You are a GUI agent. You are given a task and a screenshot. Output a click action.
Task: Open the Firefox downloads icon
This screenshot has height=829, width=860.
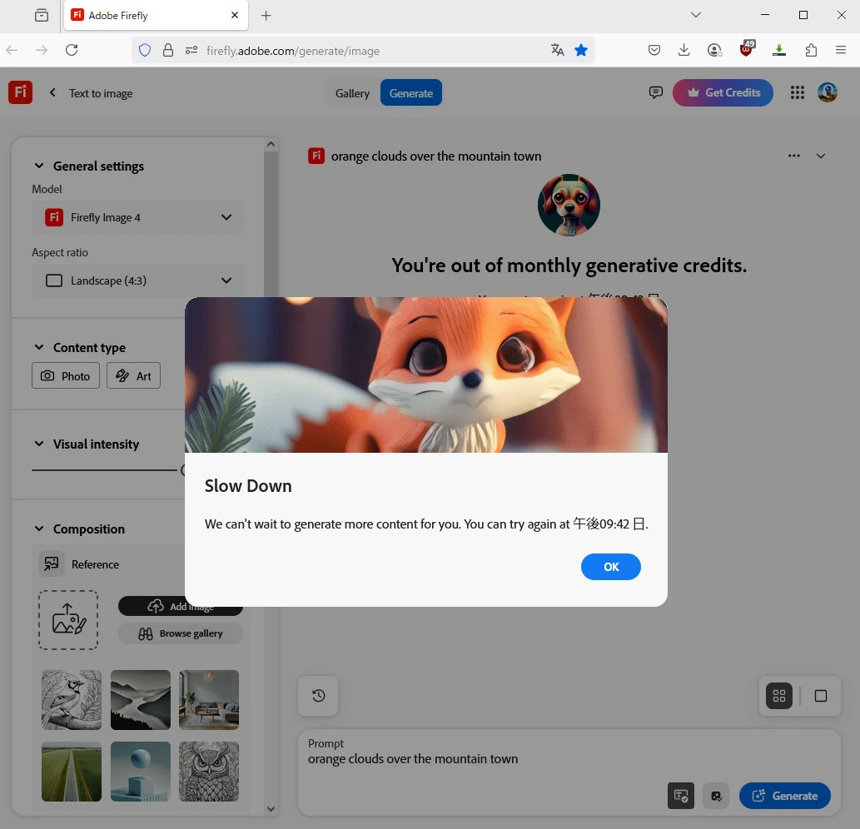coord(684,51)
